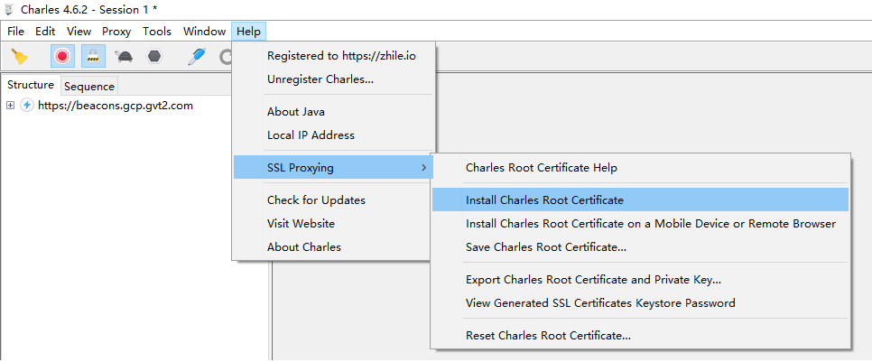Screen dimensions: 872x362
Task: Click Check for Updates
Action: point(316,200)
